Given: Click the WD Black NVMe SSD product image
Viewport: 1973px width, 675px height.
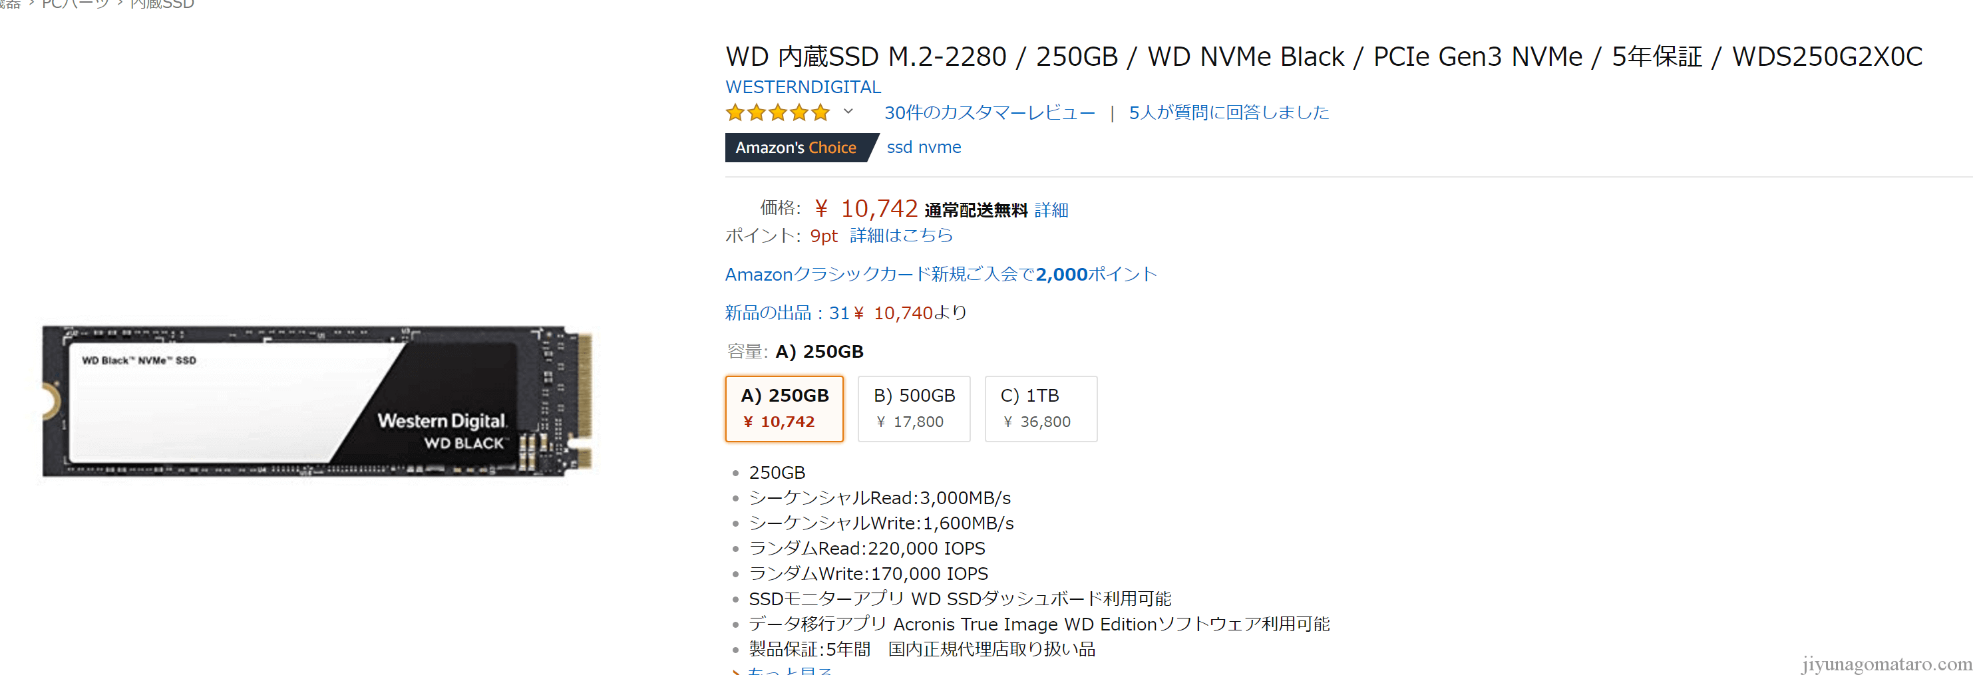Looking at the screenshot, I should (317, 401).
